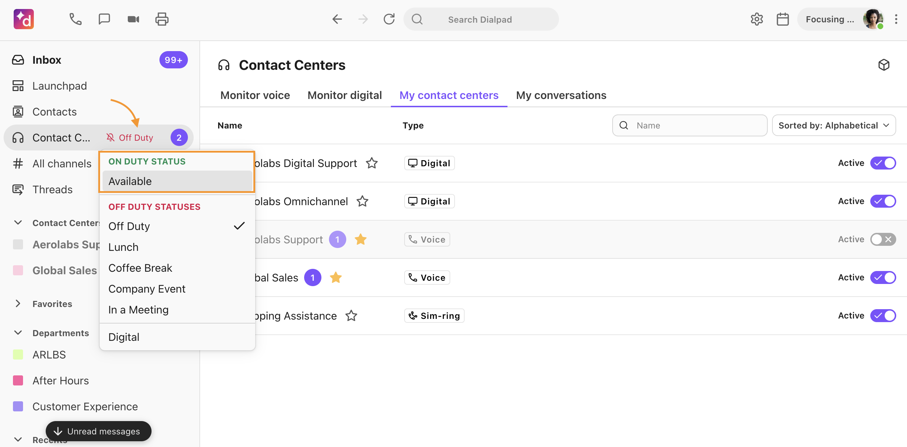Switch to Monitor digital tab

click(344, 95)
